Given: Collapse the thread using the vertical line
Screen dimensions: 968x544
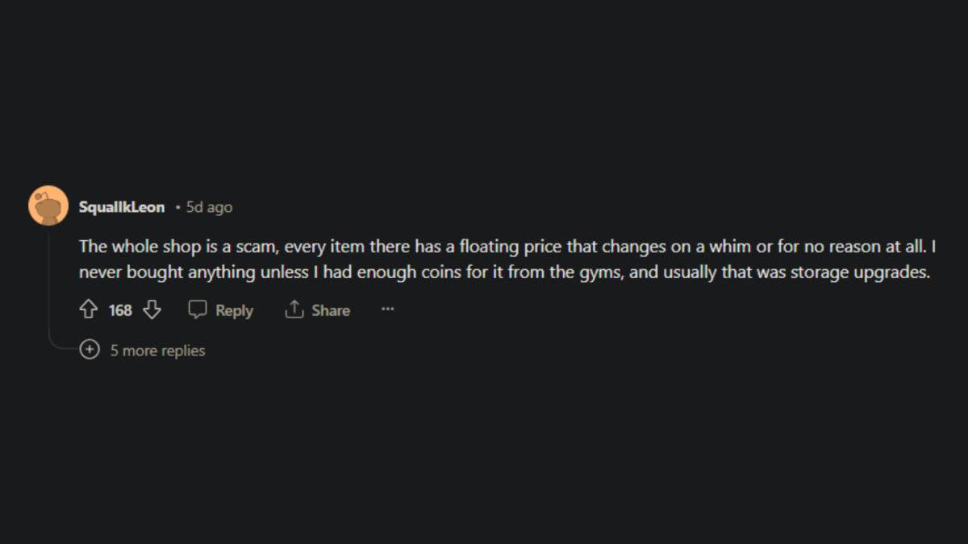Looking at the screenshot, I should 48,282.
